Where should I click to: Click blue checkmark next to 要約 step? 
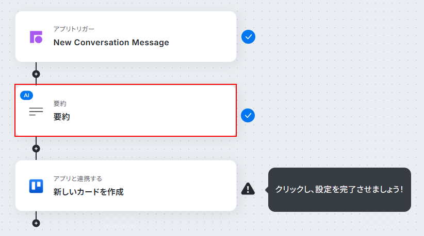[x=248, y=116]
